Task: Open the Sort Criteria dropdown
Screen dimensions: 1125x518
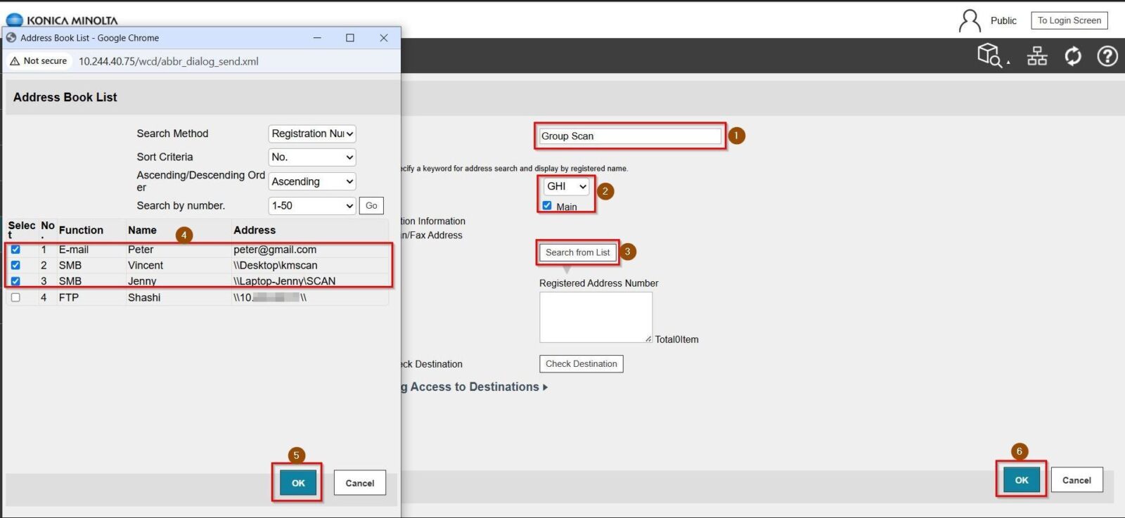Action: click(x=312, y=157)
